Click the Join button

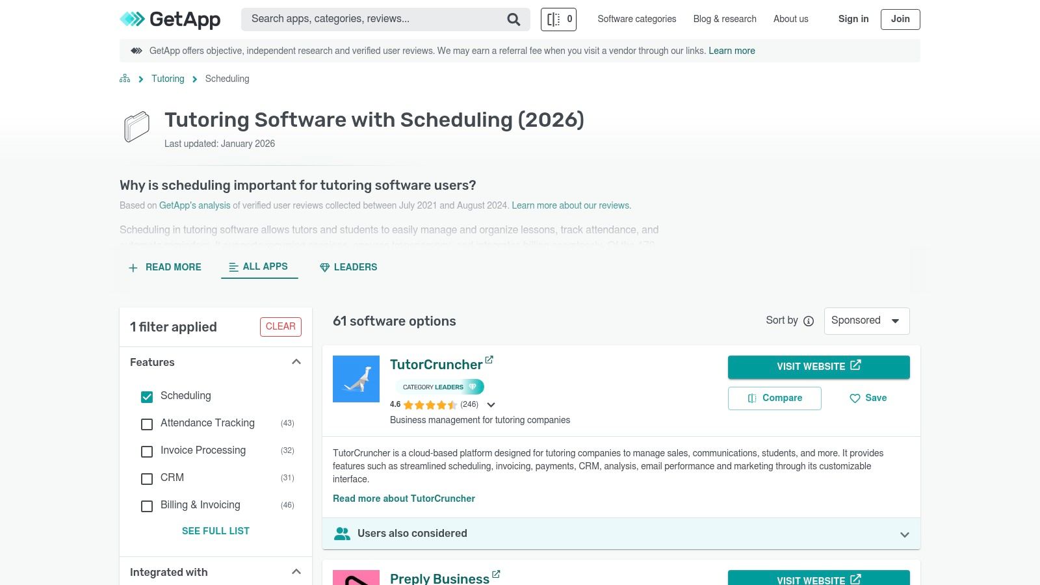click(x=900, y=19)
